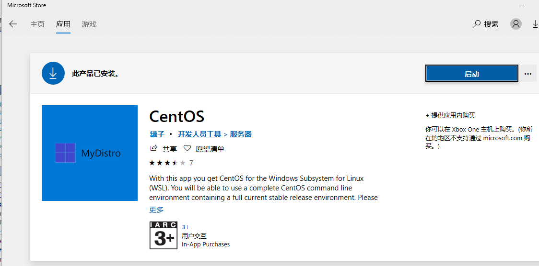Launch CentOS with the 启动 button
Image resolution: width=539 pixels, height=266 pixels.
[471, 74]
